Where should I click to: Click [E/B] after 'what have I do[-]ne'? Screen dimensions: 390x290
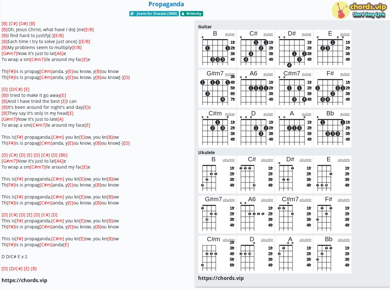(89, 30)
